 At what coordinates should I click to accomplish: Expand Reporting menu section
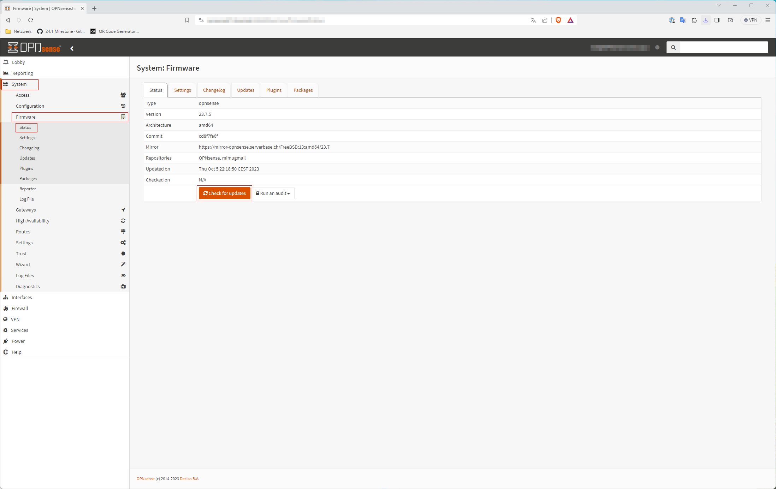click(65, 73)
